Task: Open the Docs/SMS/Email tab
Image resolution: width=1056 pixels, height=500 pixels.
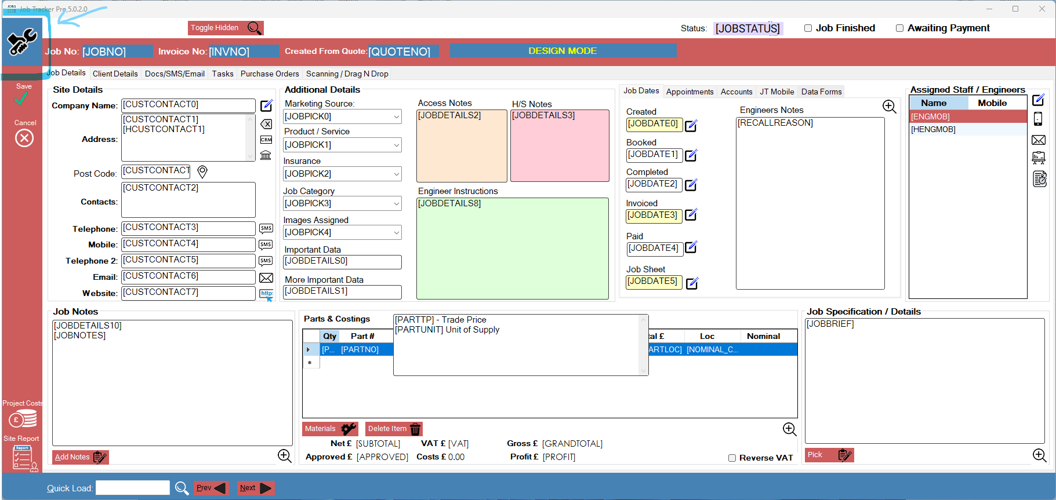Action: point(175,74)
